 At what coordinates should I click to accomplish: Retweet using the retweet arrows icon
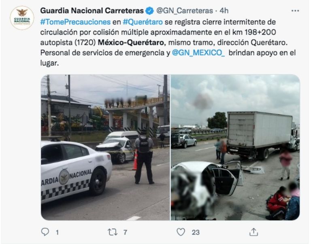113,232
